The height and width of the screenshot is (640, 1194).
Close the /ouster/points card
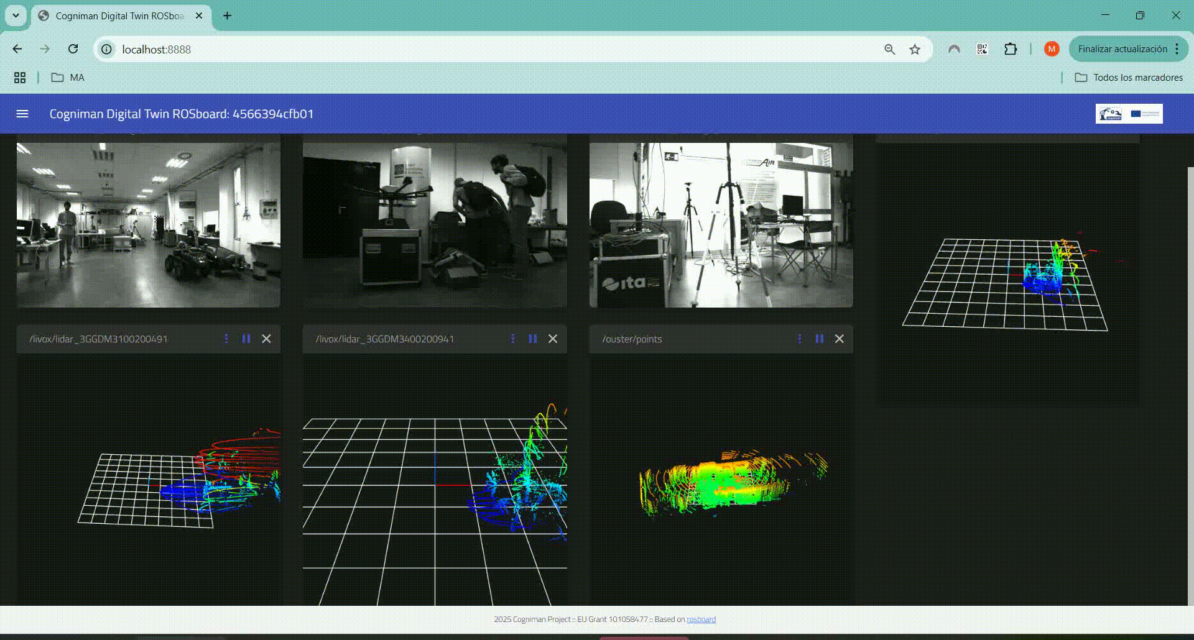tap(840, 339)
